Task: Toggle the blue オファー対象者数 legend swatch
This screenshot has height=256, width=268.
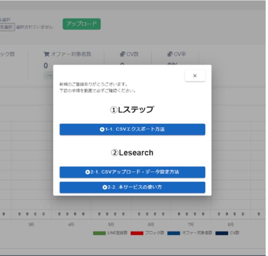Action: tap(174, 233)
